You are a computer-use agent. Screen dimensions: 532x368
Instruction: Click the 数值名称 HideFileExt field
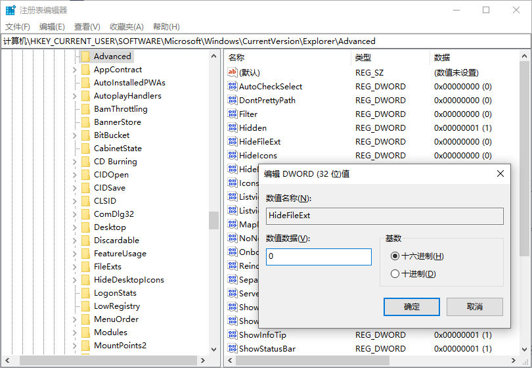tap(385, 216)
